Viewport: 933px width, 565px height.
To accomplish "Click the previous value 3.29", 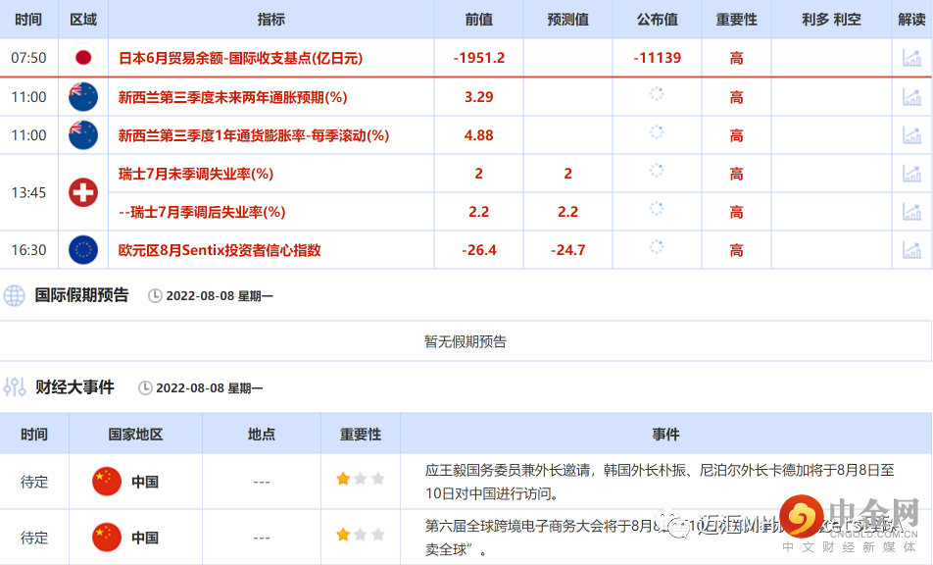I will click(x=479, y=97).
